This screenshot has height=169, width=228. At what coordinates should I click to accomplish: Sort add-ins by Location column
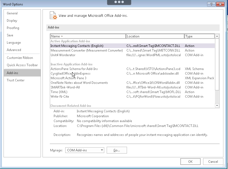pos(155,36)
